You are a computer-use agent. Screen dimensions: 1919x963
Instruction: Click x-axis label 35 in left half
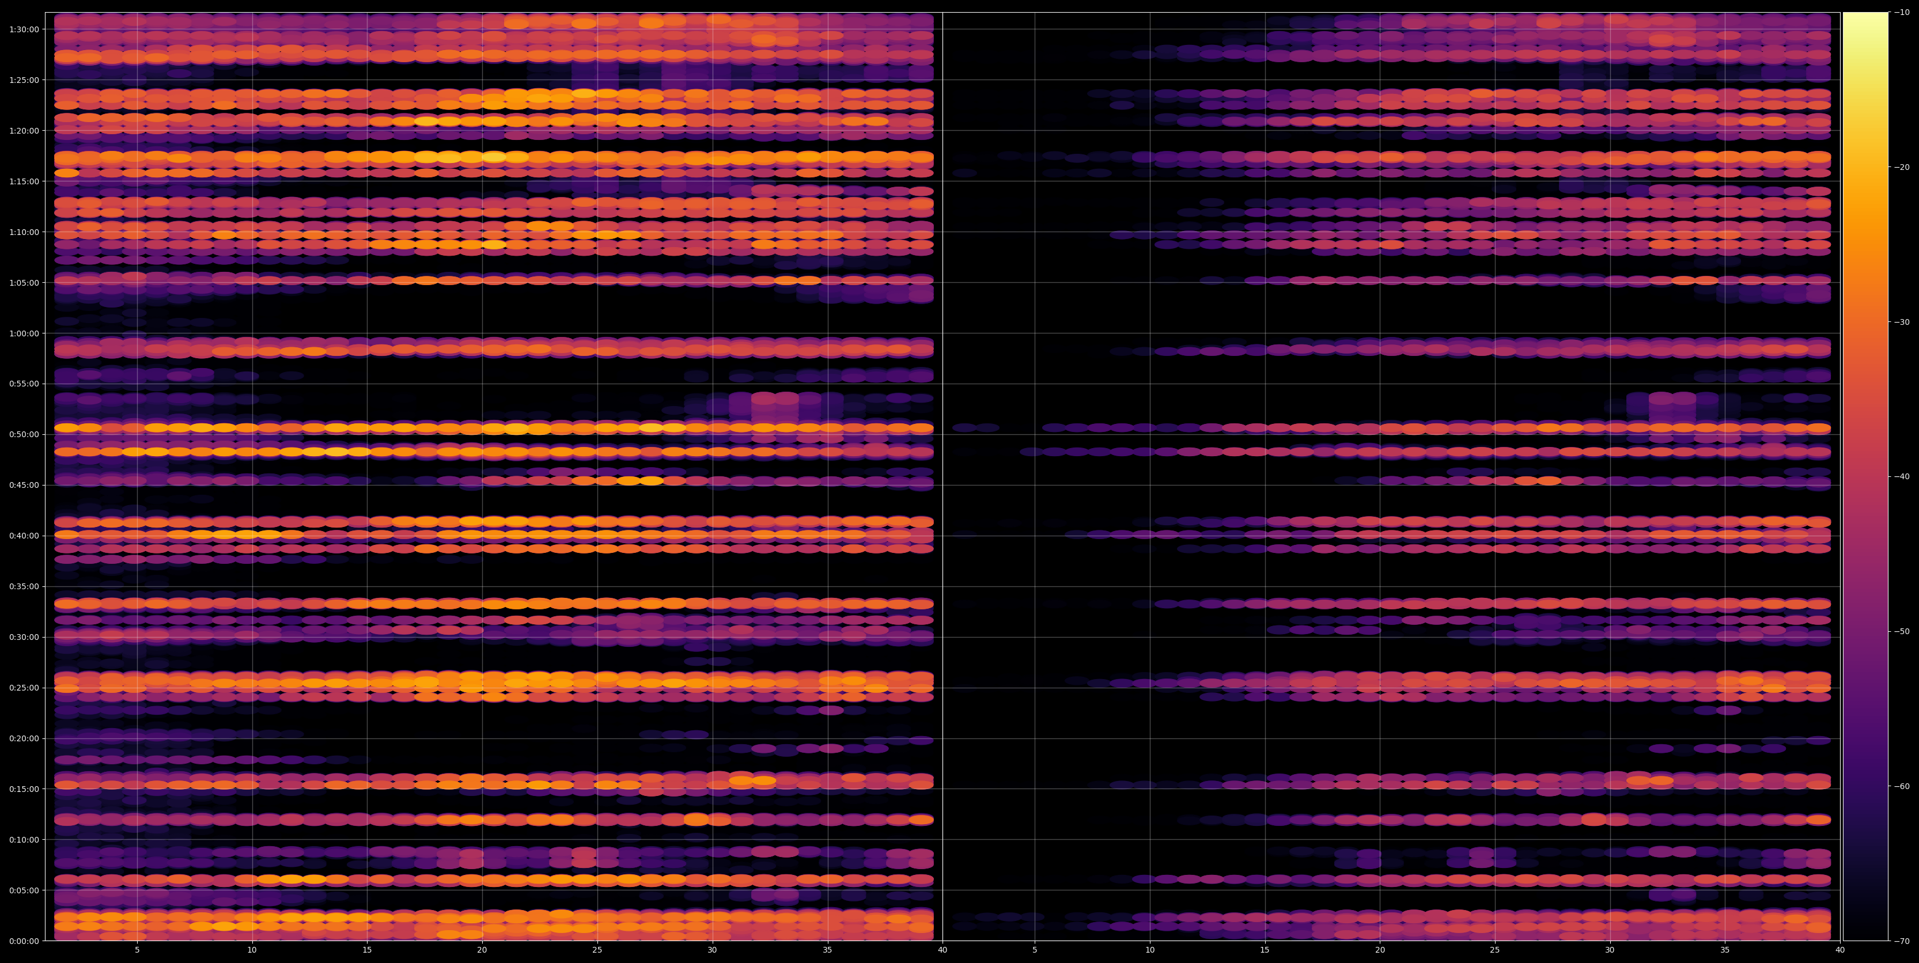[x=828, y=950]
